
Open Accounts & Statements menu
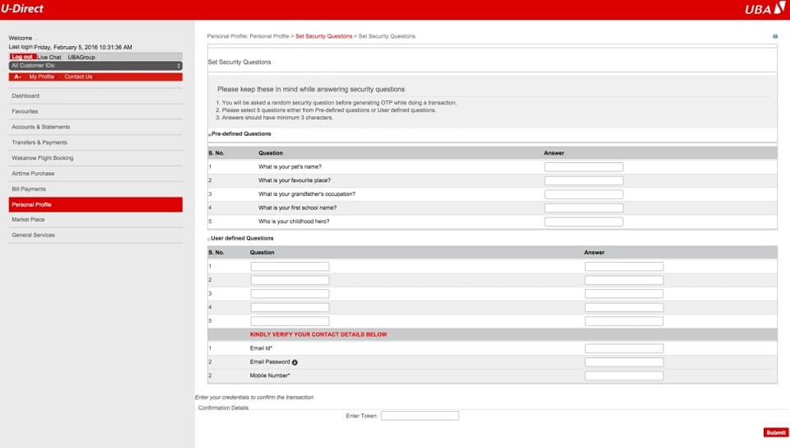tap(40, 127)
